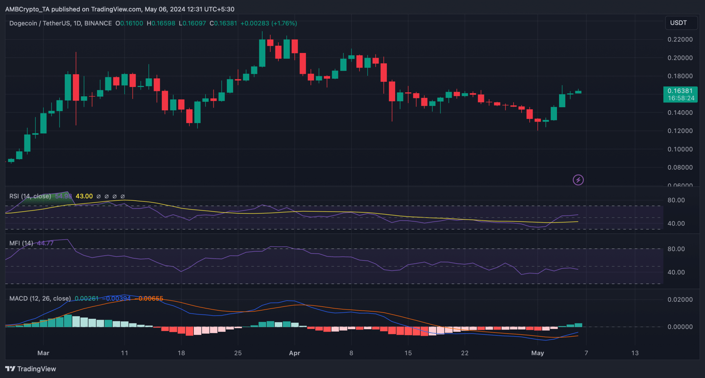Click the MACD 0.02000 axis label

click(x=680, y=300)
